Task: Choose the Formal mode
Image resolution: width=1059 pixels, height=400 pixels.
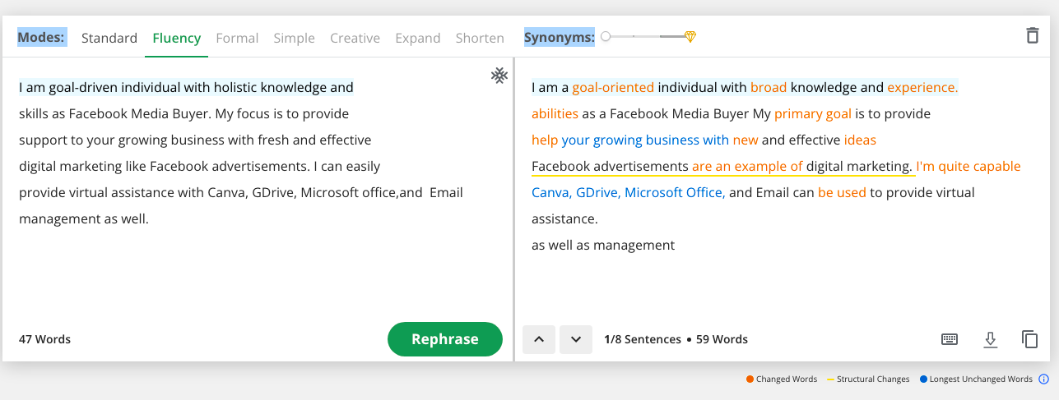Action: [237, 38]
